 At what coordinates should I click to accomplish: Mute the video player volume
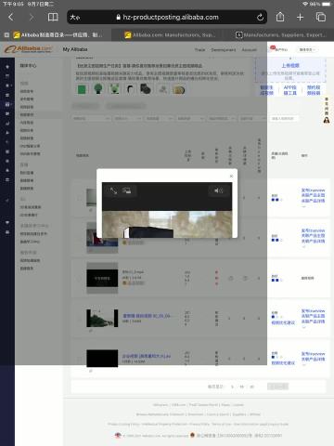[218, 190]
